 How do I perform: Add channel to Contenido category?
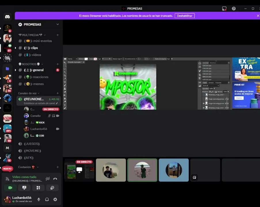click(x=58, y=167)
